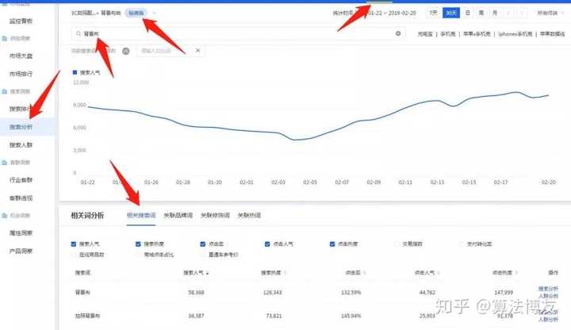Sort table by 搜索人气 column arrow
This screenshot has width=571, height=330.
(207, 273)
